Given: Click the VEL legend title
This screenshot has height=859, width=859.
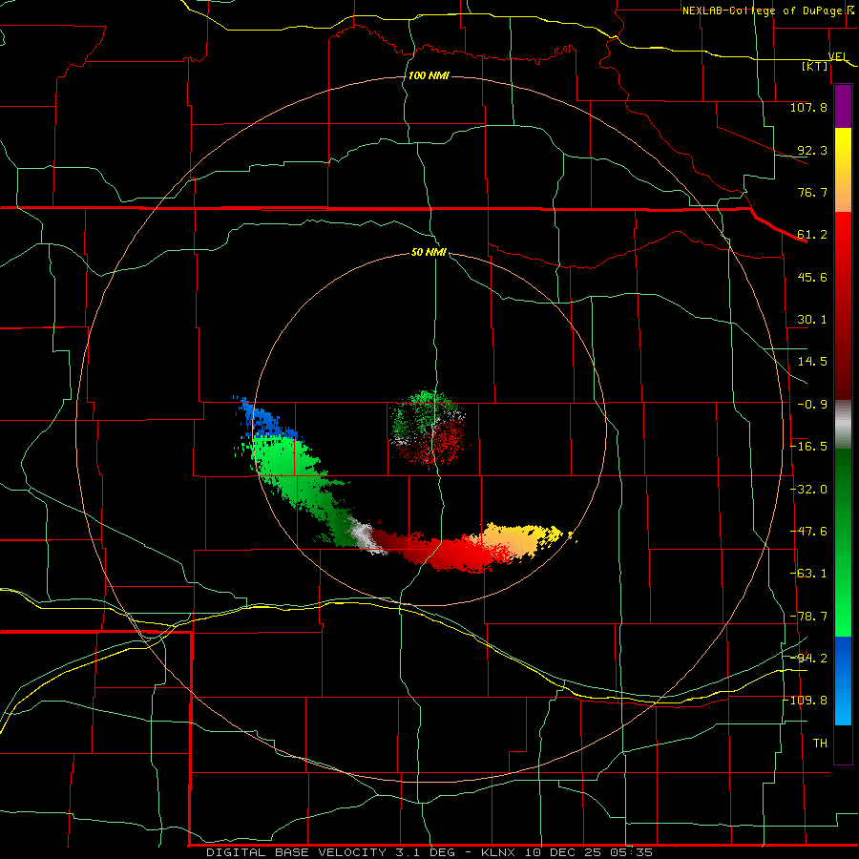Looking at the screenshot, I should click(x=838, y=56).
